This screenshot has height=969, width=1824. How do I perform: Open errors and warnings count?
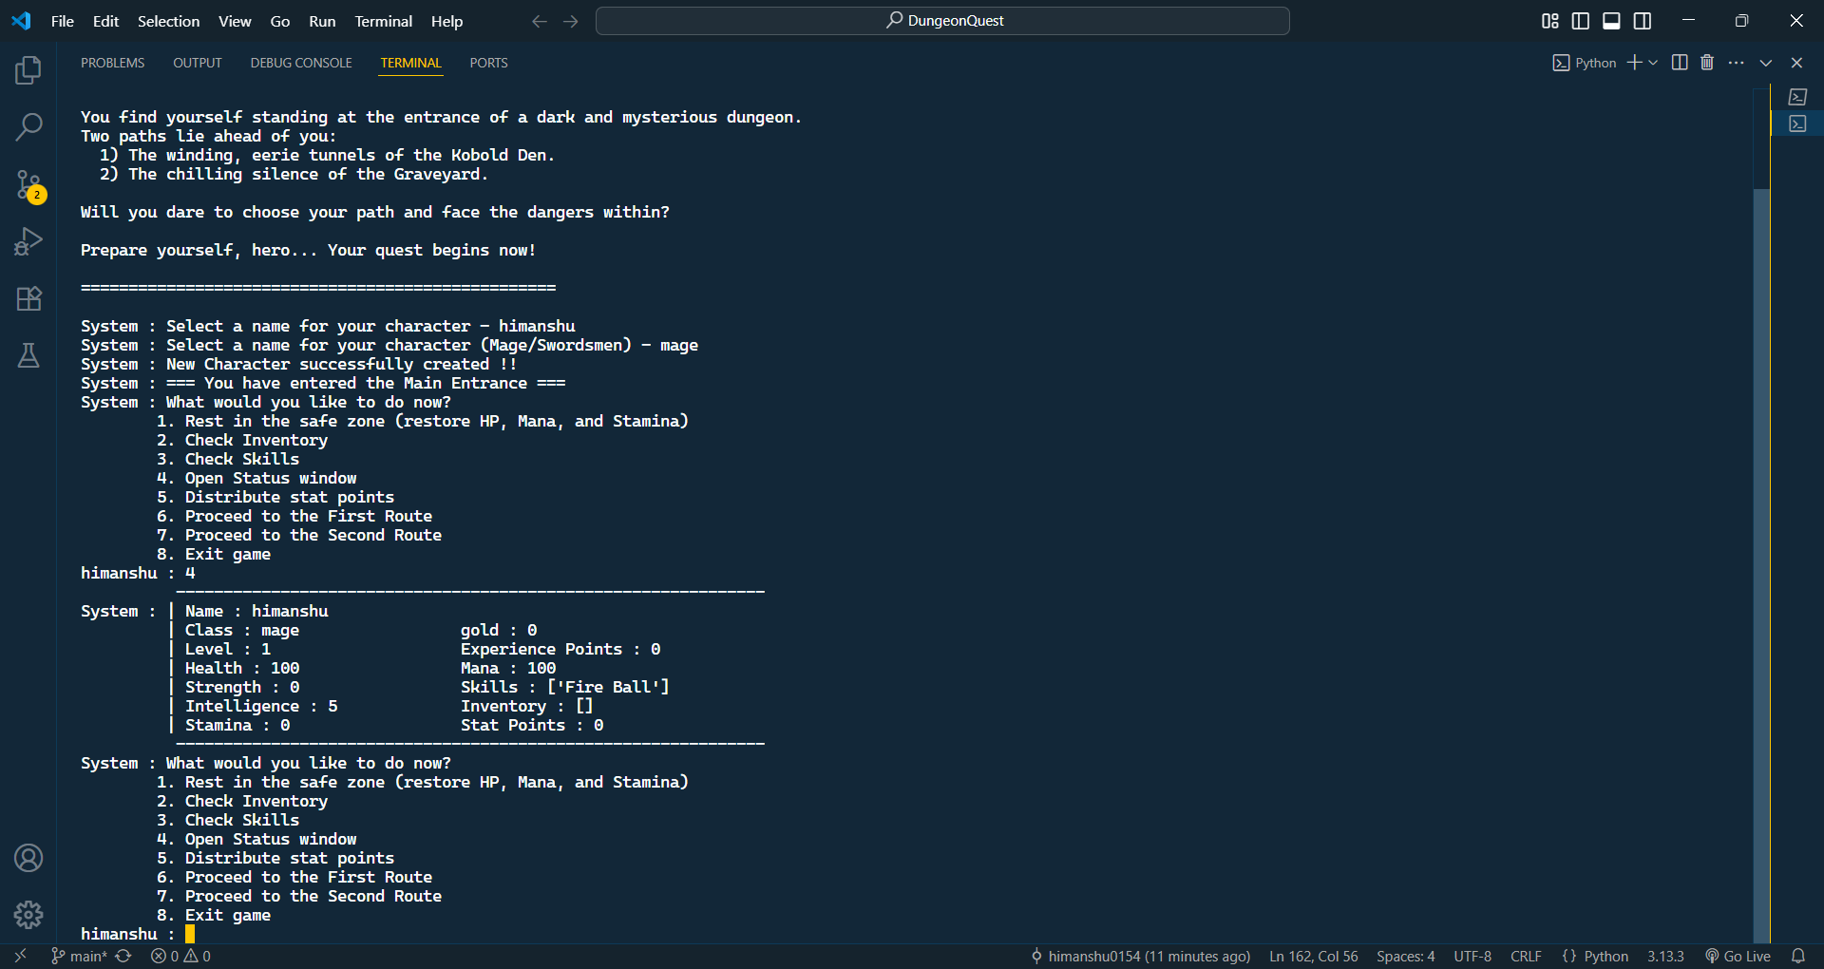(x=180, y=956)
